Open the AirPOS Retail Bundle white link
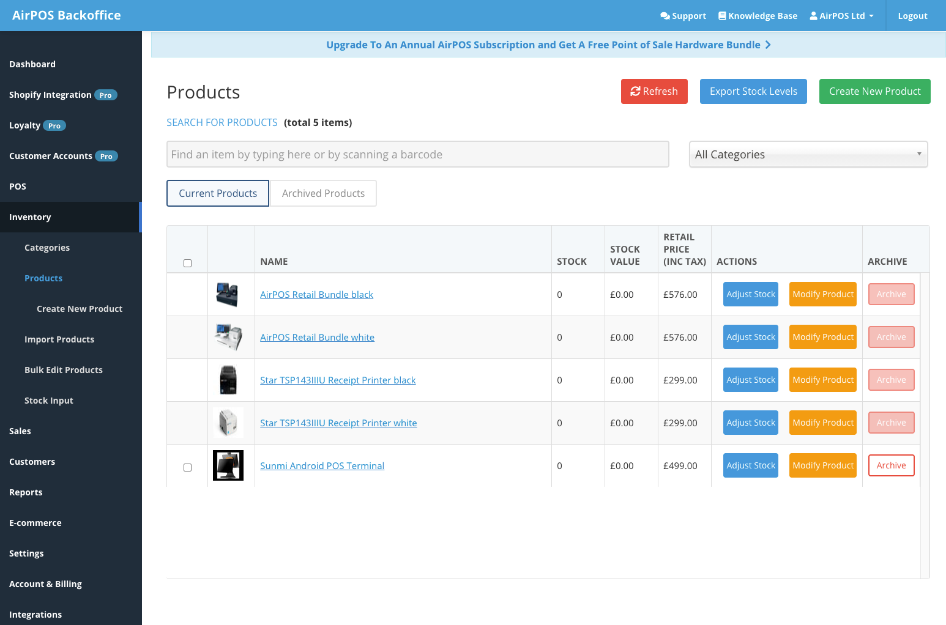The height and width of the screenshot is (625, 946). [x=317, y=338]
